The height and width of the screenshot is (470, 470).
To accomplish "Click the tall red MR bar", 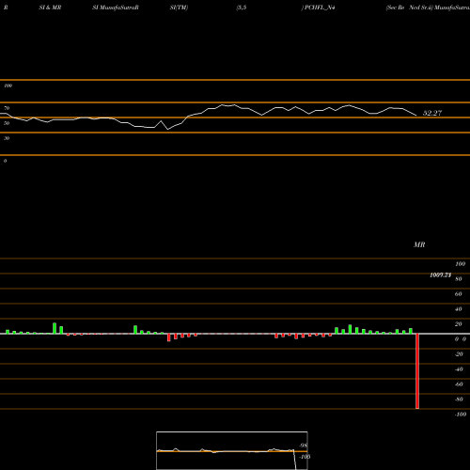I will pos(417,371).
